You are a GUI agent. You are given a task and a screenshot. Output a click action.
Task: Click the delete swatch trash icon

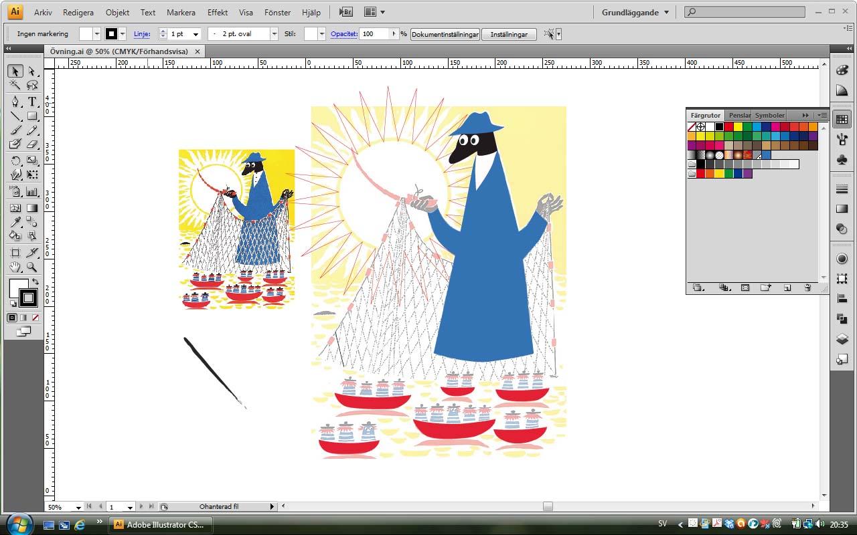tap(807, 288)
